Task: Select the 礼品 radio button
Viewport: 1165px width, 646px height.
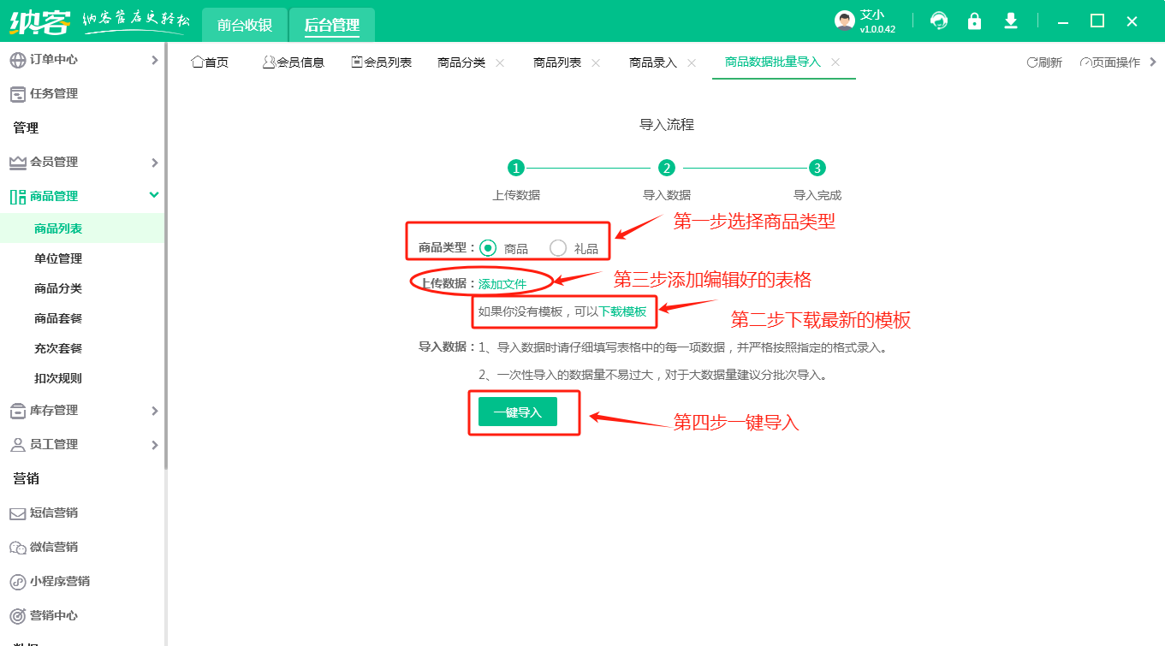Action: (558, 248)
